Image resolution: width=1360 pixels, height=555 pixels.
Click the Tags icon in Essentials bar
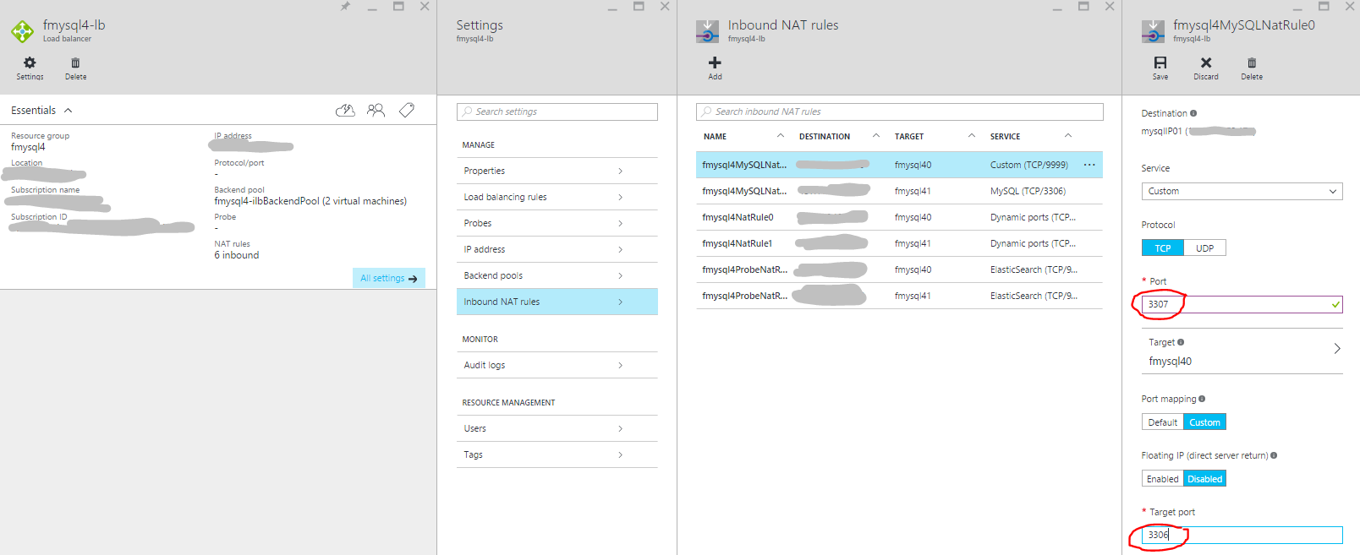[407, 110]
